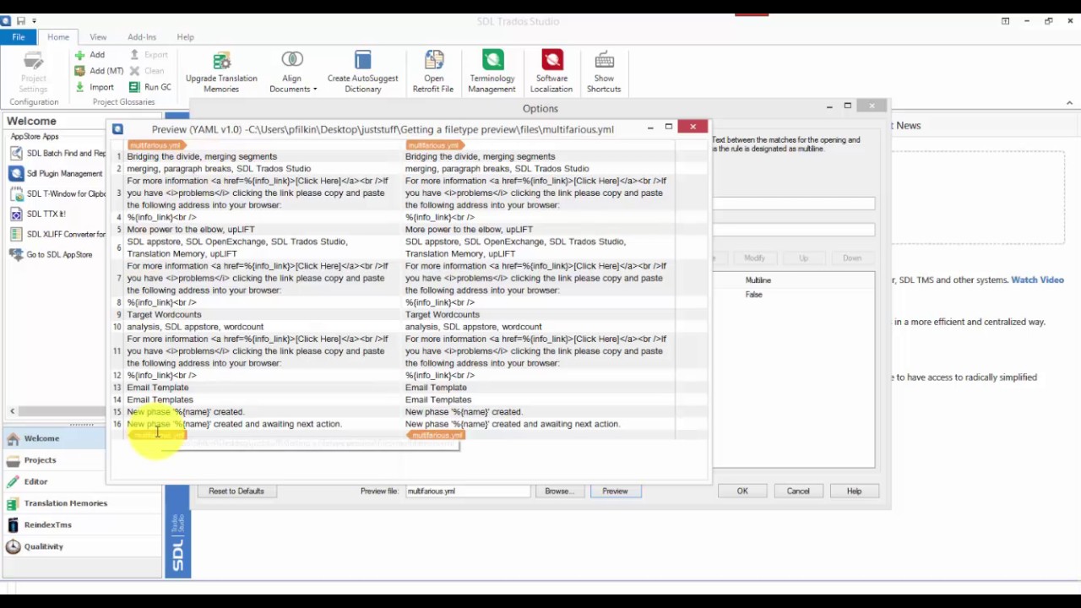Click Help in the Options dialog

(854, 491)
